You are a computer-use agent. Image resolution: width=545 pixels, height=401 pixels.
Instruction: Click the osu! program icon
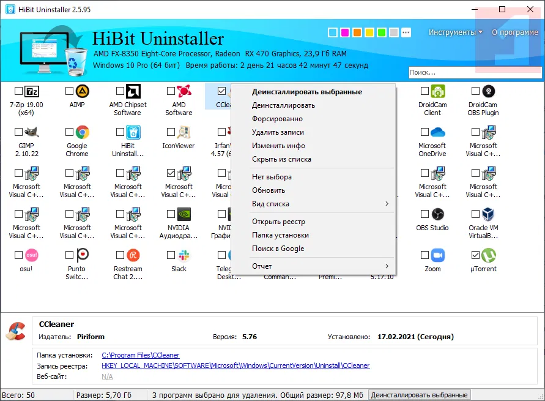(32, 255)
